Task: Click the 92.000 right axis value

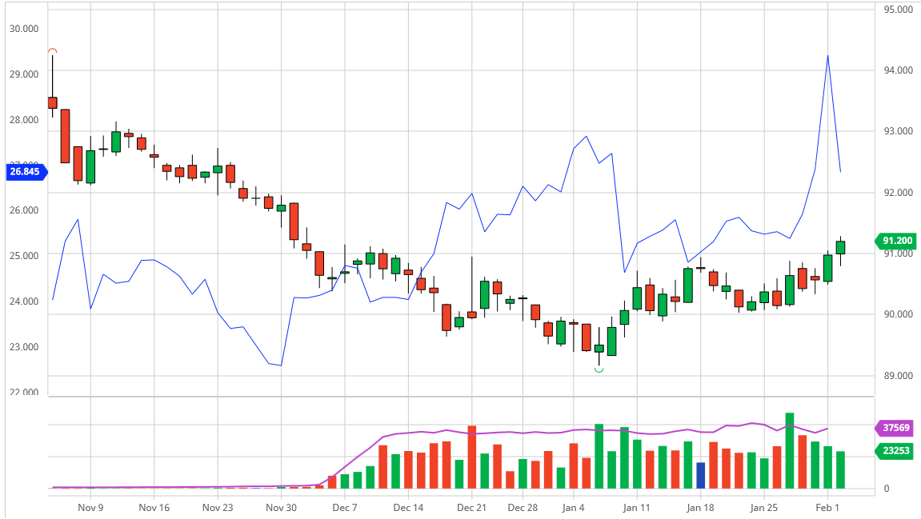Action: 898,192
